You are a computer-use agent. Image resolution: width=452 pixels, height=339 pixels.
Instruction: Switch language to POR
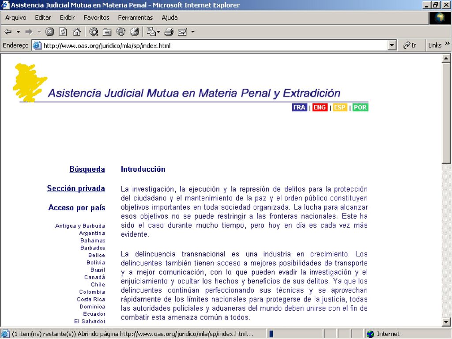(x=360, y=108)
